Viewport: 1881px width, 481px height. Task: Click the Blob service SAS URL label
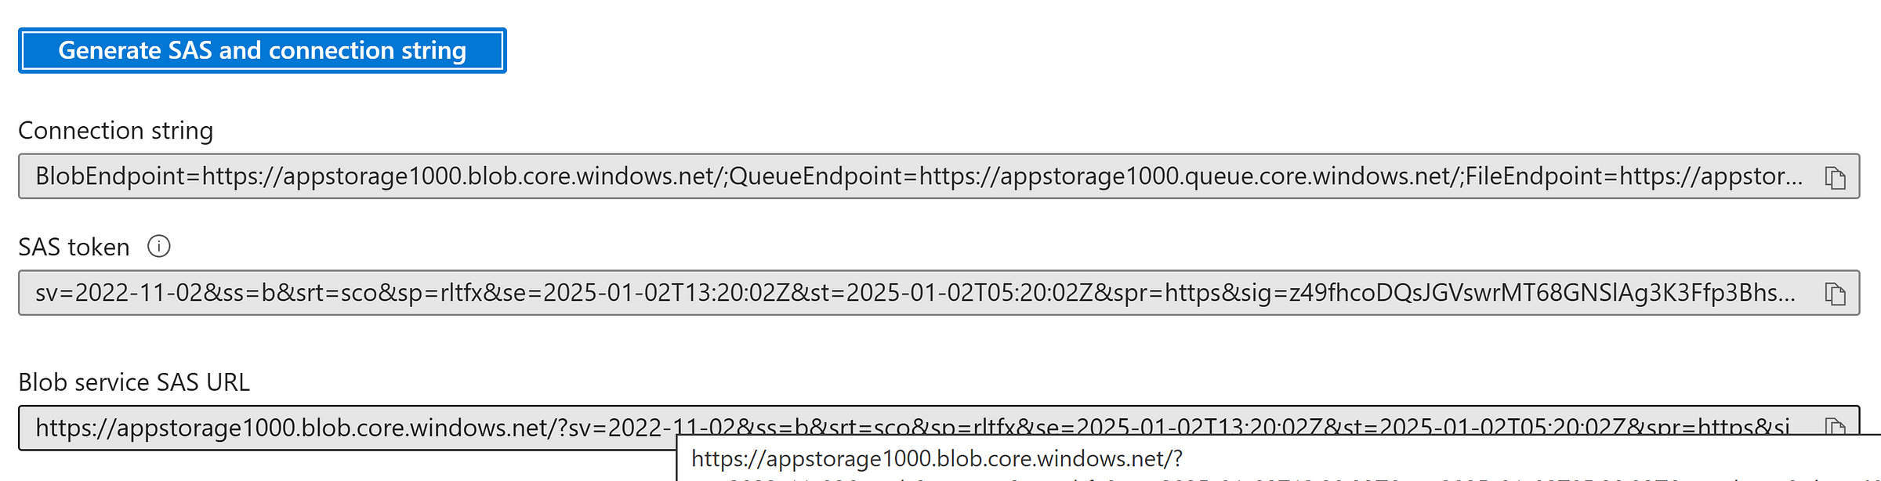coord(134,382)
